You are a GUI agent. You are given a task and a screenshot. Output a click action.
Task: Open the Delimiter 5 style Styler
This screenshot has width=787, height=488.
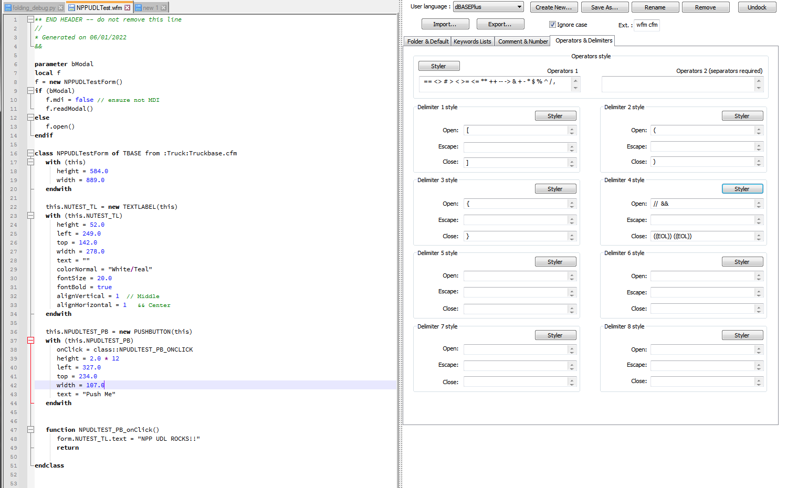[x=555, y=262]
